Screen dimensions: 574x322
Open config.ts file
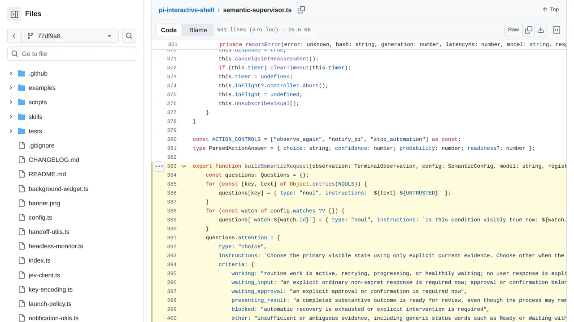click(40, 217)
